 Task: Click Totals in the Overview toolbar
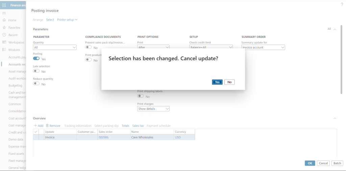pyautogui.click(x=125, y=126)
